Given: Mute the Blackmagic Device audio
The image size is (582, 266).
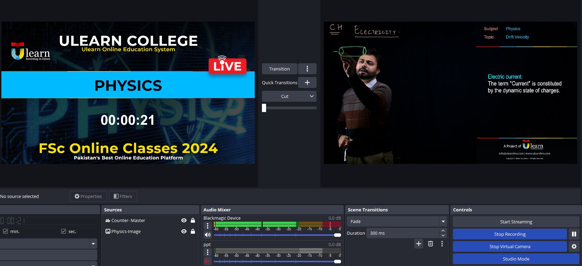Looking at the screenshot, I should click(207, 235).
